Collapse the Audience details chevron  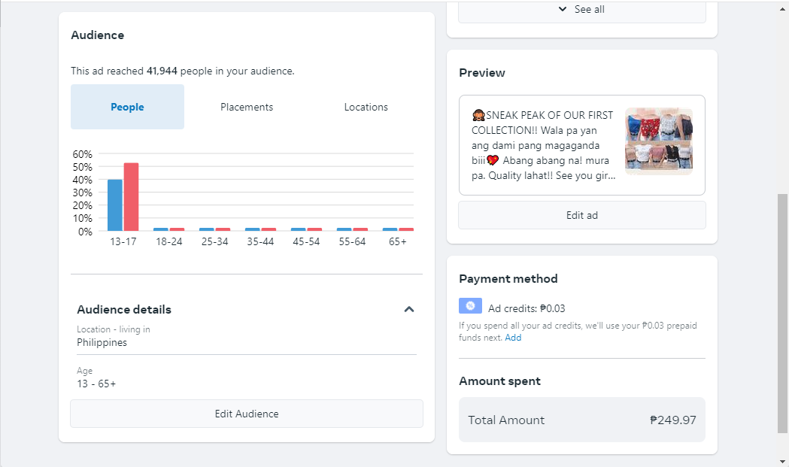409,309
